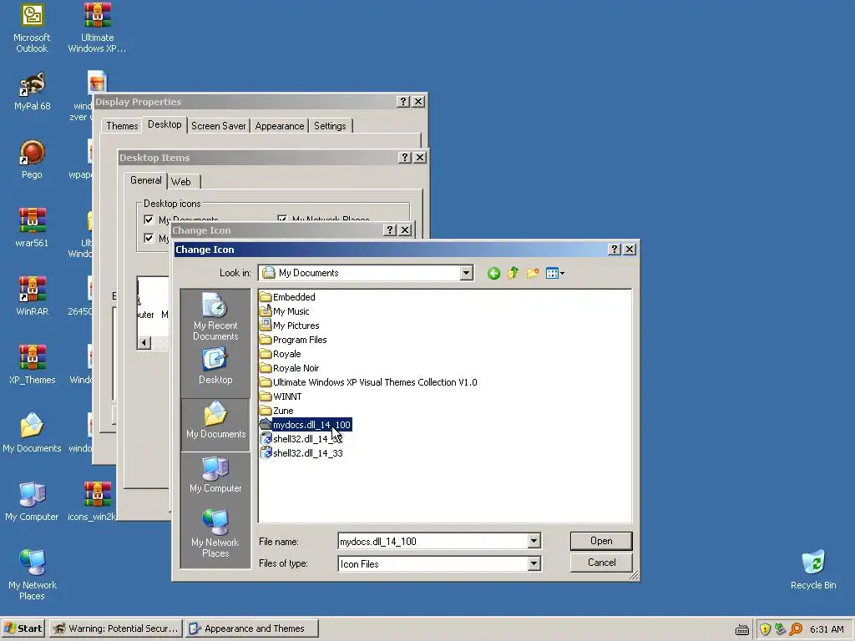Switch to the Web tab in Desktop Items
This screenshot has height=641, width=855.
click(181, 182)
